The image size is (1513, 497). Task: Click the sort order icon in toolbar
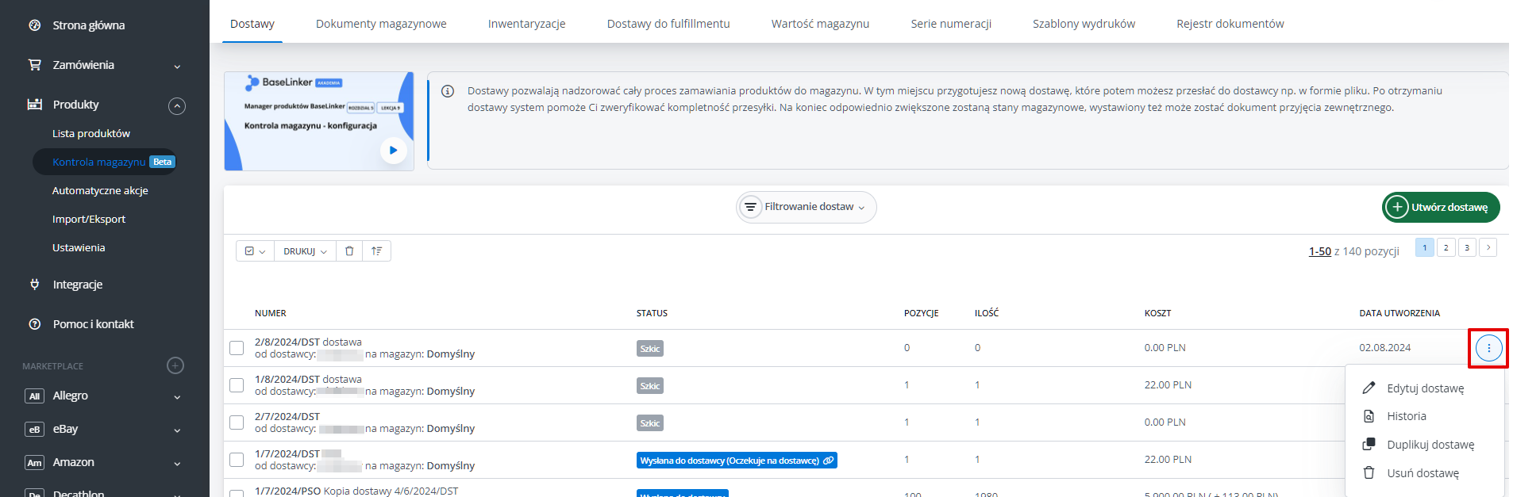coord(376,251)
